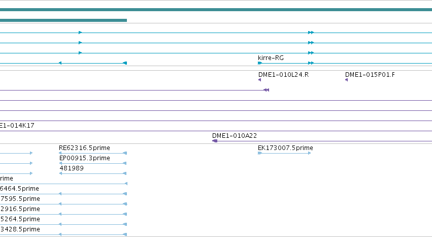Screen dimensions: 432x237
Task: Click the EP00915.3prime feature line under its label
Action: click(x=93, y=163)
